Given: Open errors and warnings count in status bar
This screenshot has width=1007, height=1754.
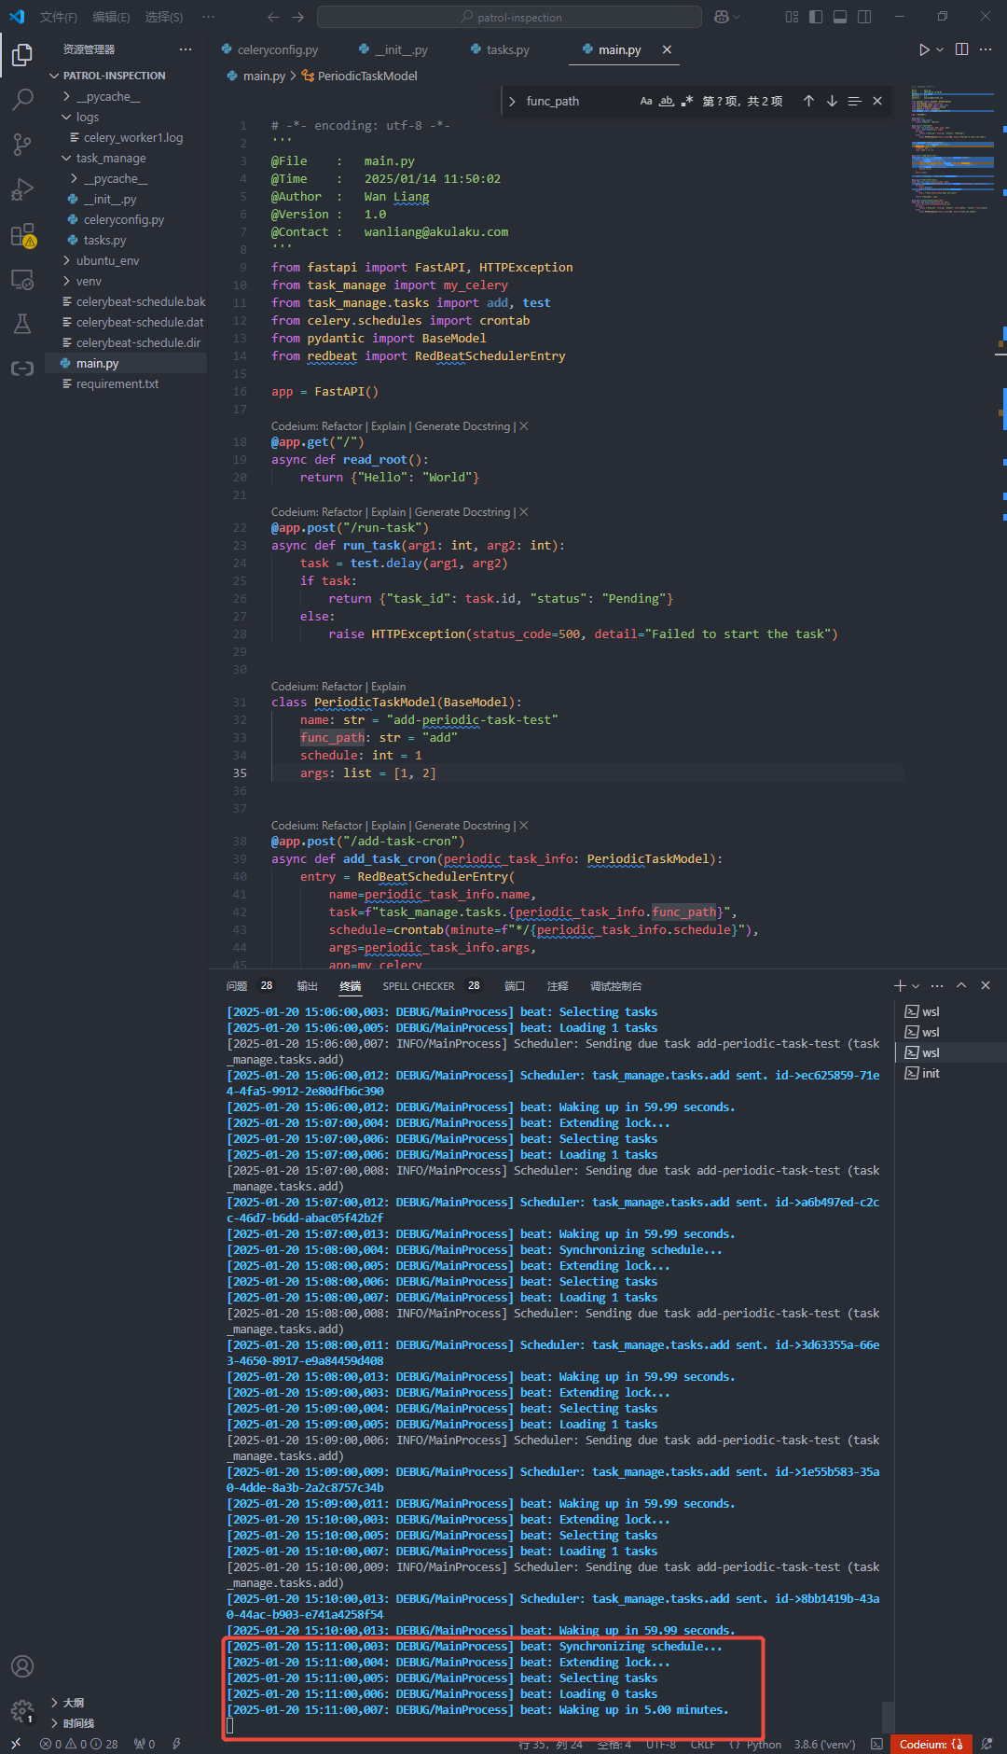Looking at the screenshot, I should click(79, 1744).
